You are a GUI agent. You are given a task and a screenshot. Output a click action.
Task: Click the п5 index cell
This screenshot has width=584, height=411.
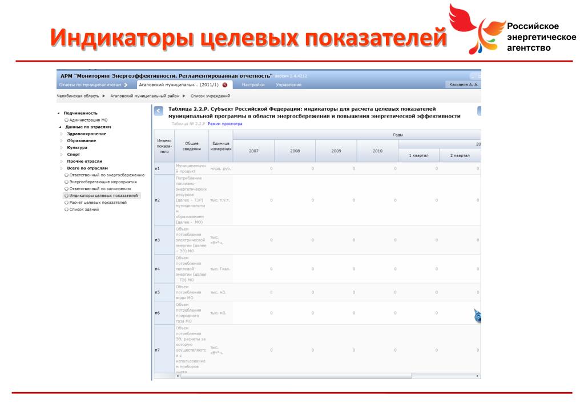pyautogui.click(x=164, y=292)
